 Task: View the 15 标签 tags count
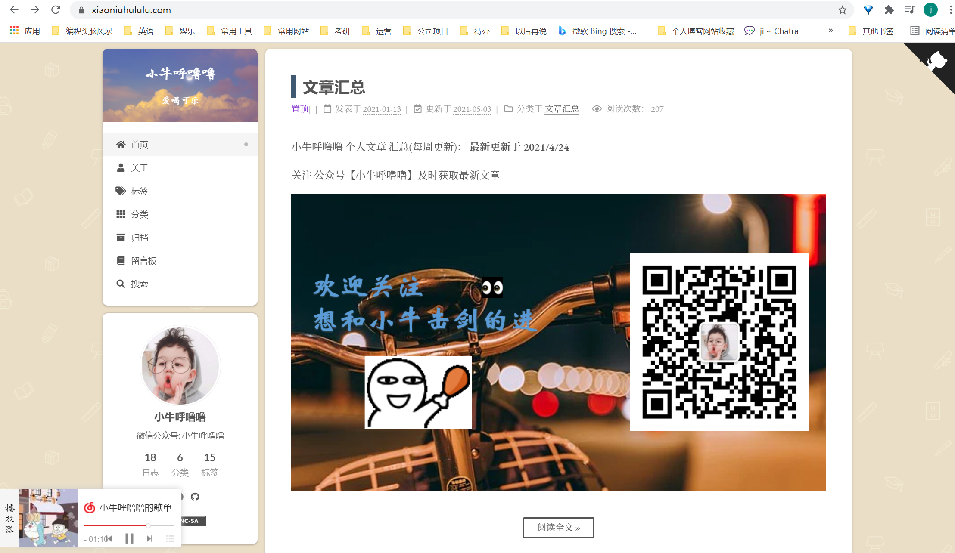tap(210, 464)
